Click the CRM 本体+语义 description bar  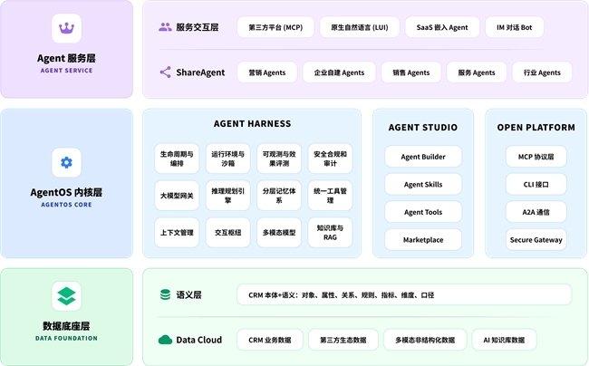point(404,294)
